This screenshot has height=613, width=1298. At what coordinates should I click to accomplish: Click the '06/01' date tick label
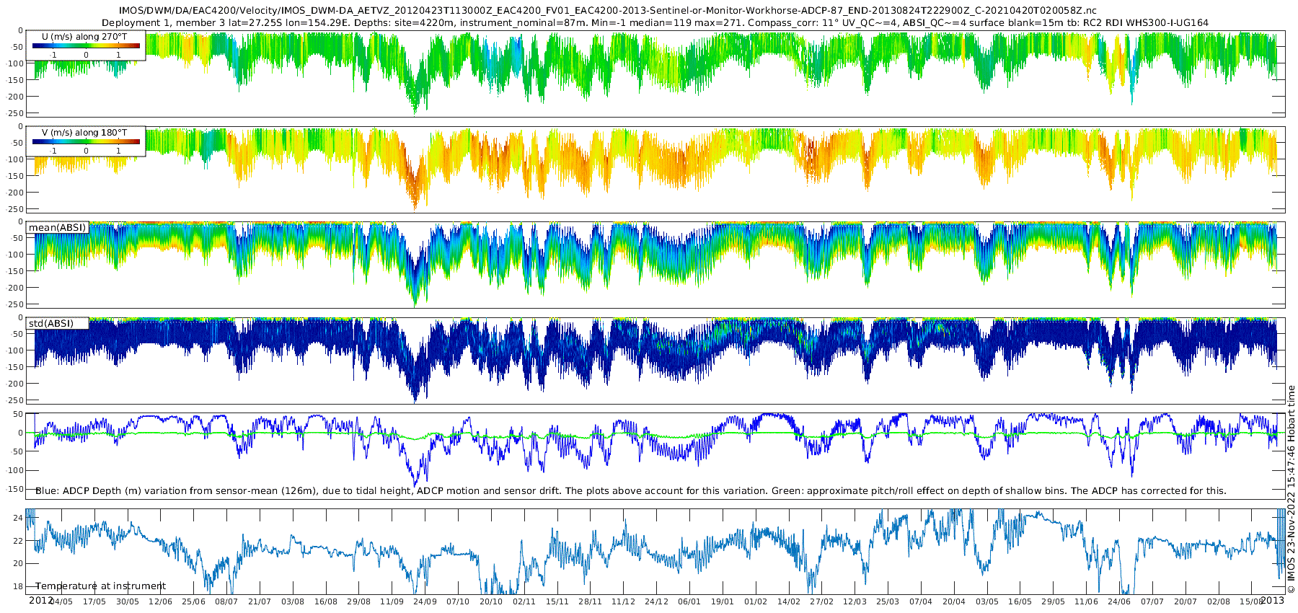point(689,601)
